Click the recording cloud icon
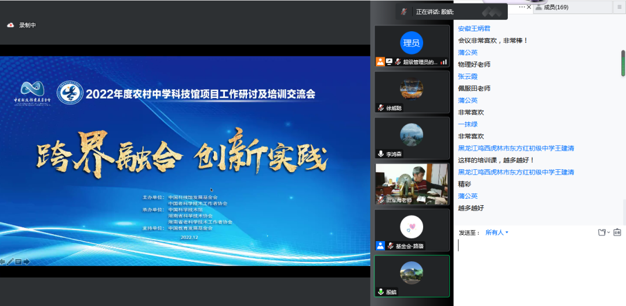626x306 pixels. pyautogui.click(x=10, y=25)
